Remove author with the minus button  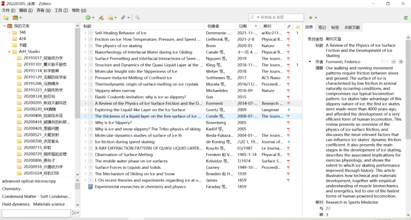click(x=393, y=62)
